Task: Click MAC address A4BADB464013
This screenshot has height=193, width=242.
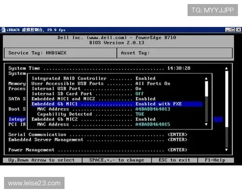Action: (x=152, y=109)
